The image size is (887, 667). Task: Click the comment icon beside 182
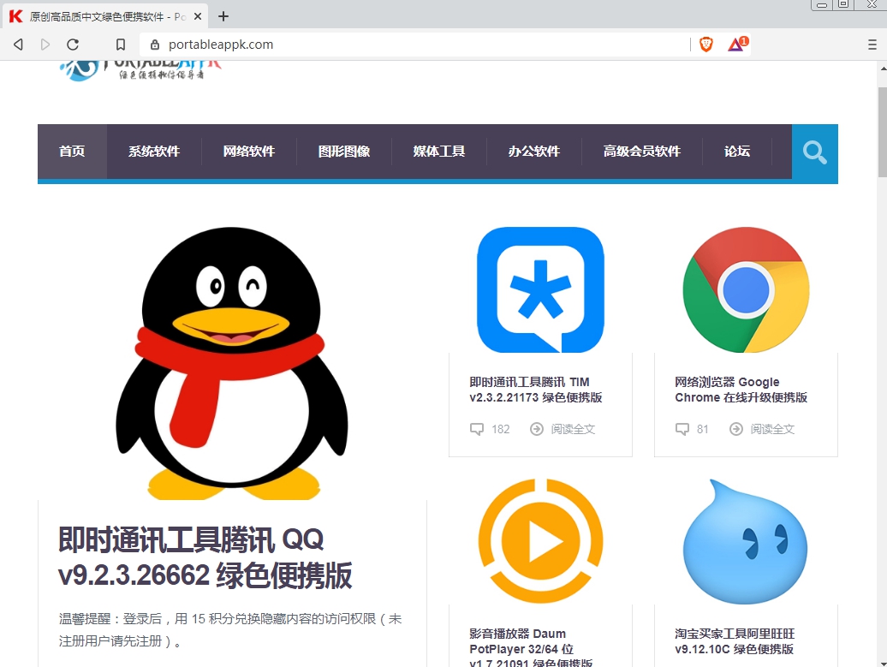click(x=477, y=429)
